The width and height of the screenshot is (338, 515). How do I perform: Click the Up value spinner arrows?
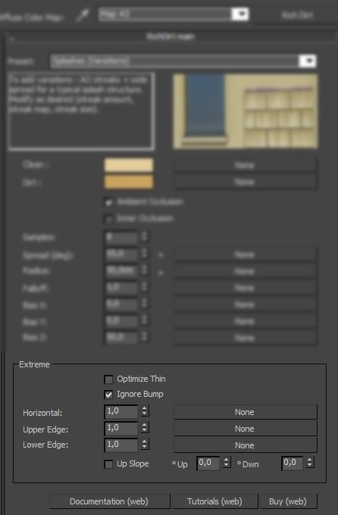pos(227,462)
